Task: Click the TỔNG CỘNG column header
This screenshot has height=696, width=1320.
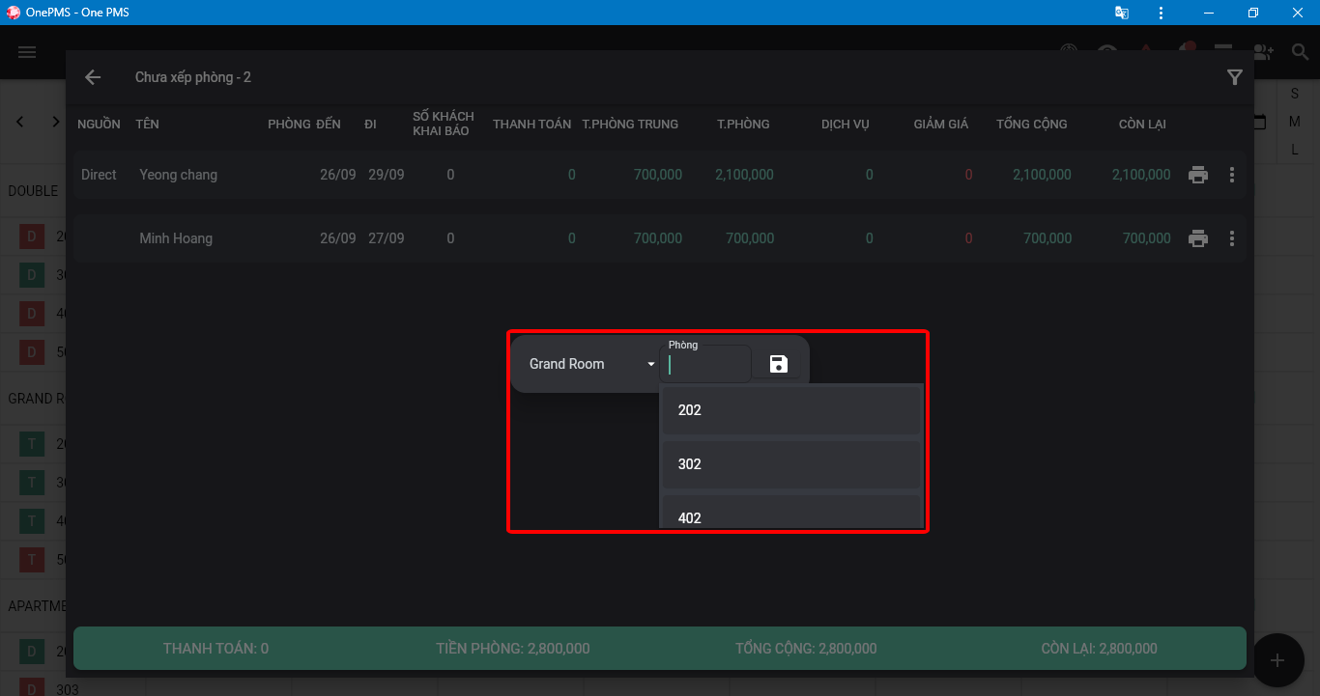Action: click(1032, 124)
